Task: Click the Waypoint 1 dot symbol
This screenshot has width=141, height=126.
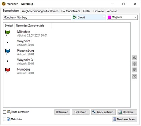Action: [7, 42]
